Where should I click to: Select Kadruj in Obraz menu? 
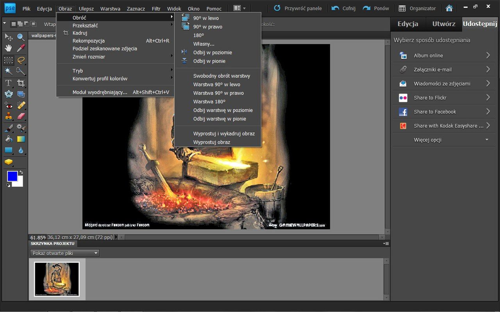pyautogui.click(x=115, y=33)
